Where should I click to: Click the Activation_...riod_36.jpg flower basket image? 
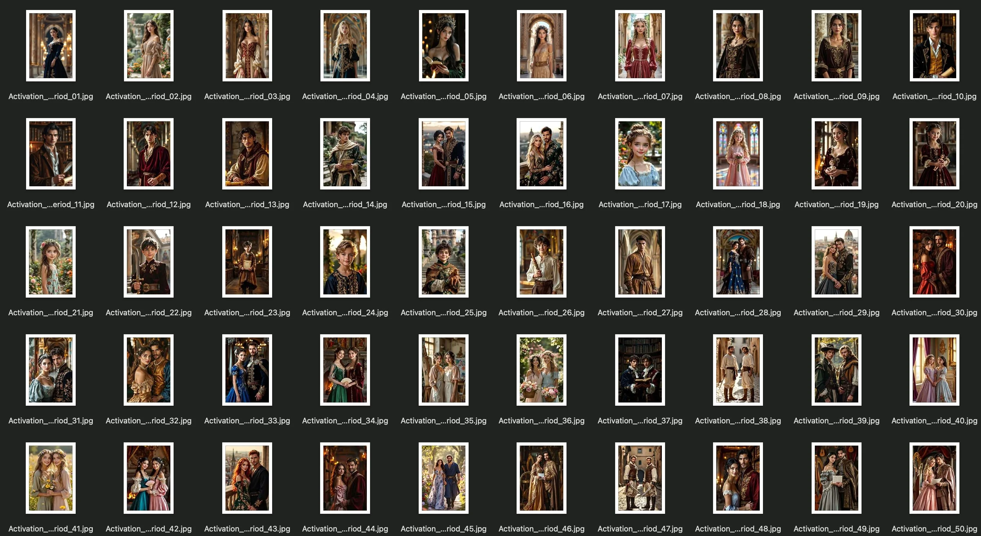coord(541,370)
